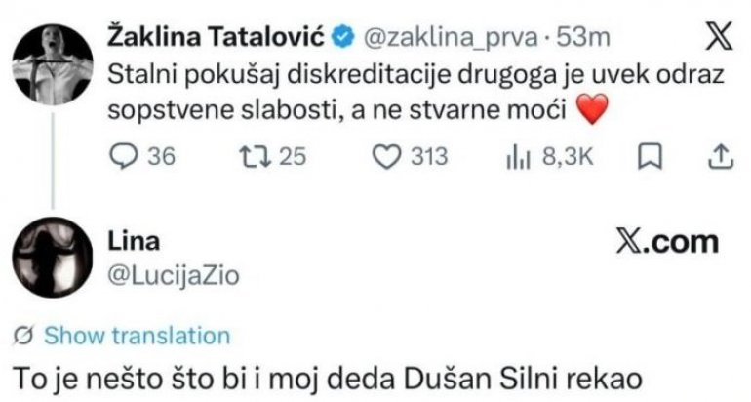This screenshot has width=751, height=402.
Task: Open Lina's reply about deda Dušan Silni
Action: [x=333, y=378]
